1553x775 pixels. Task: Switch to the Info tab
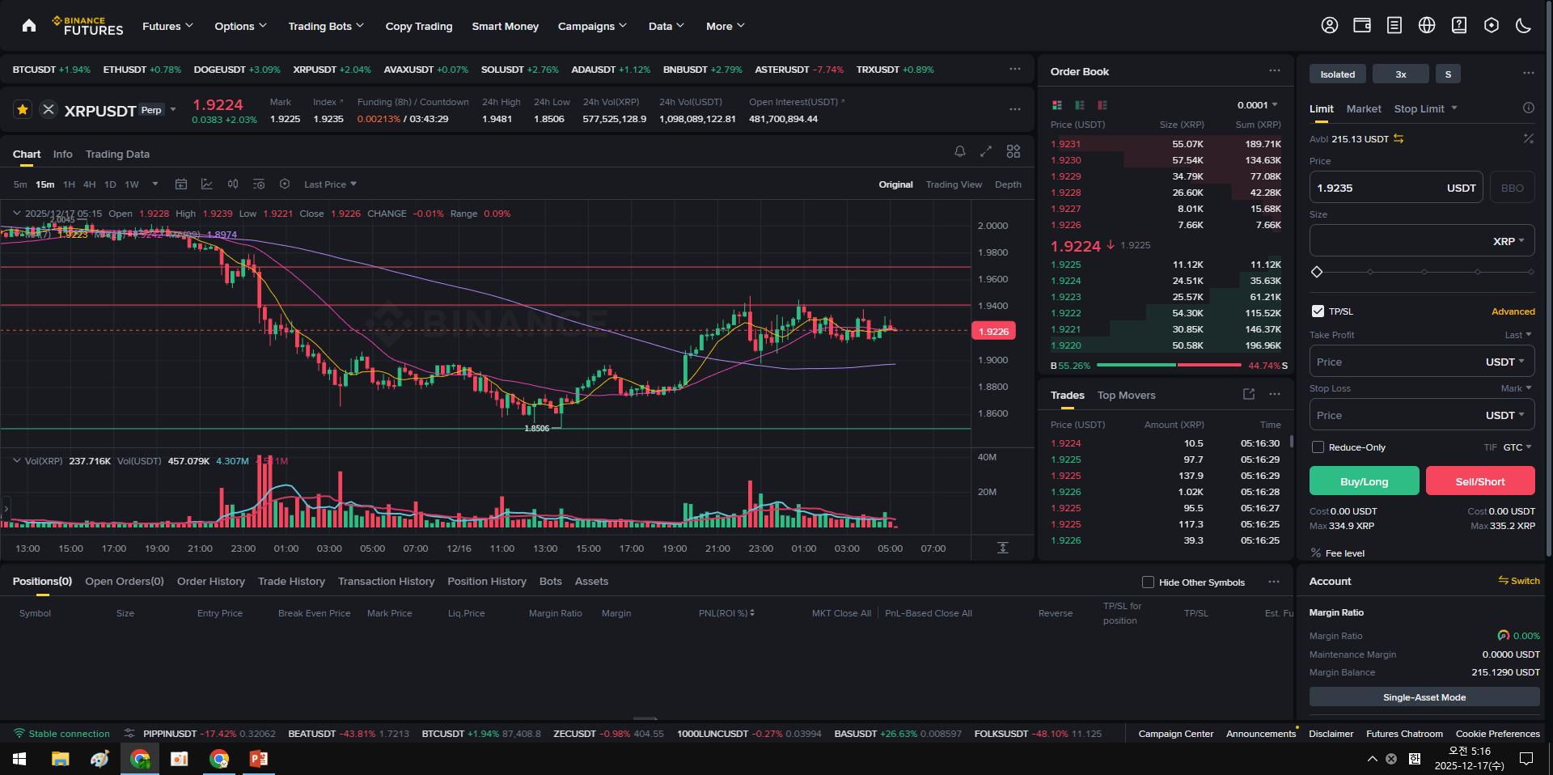coord(63,154)
